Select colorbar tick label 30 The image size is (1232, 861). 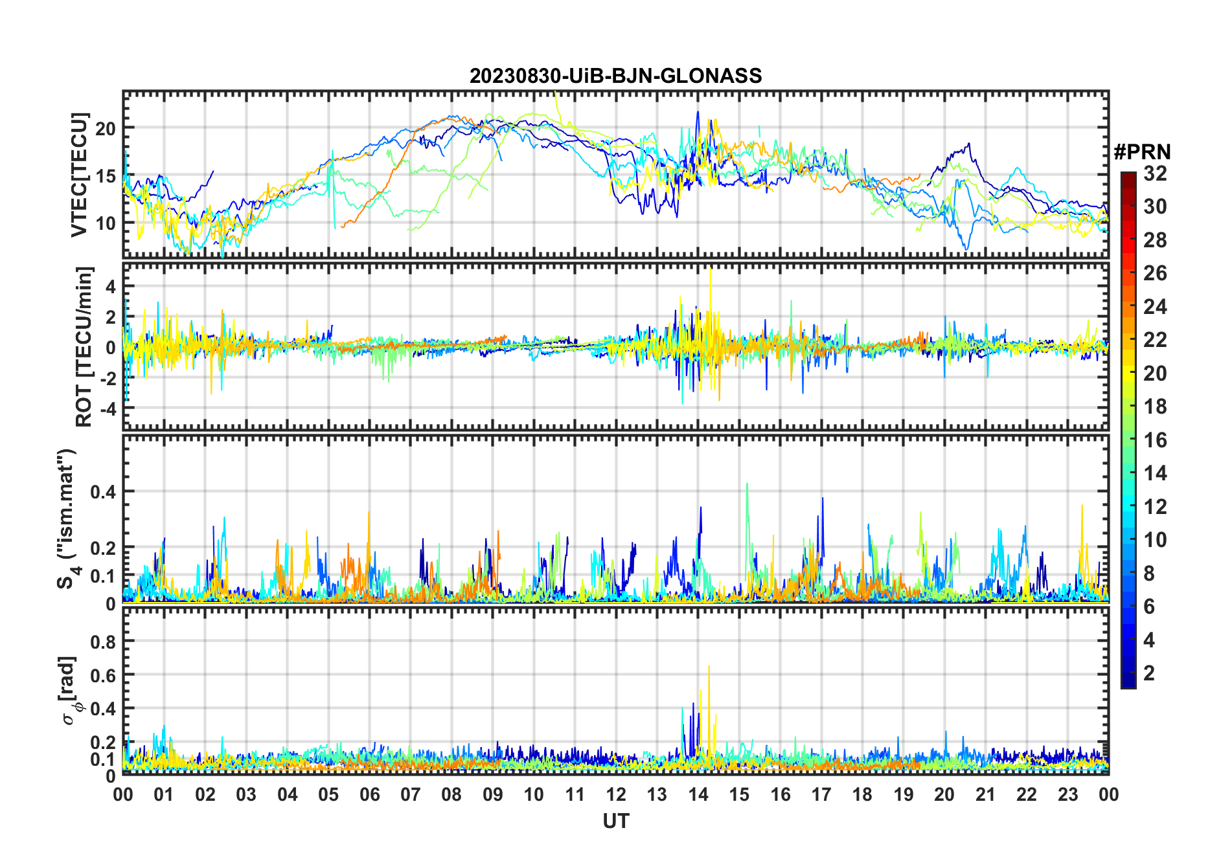(1154, 207)
